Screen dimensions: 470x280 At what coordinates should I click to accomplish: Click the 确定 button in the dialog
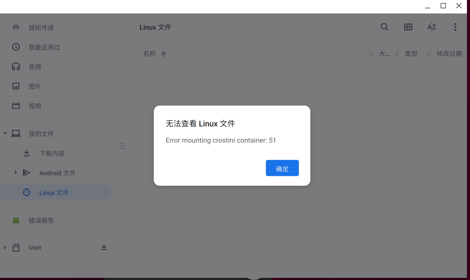pos(282,168)
